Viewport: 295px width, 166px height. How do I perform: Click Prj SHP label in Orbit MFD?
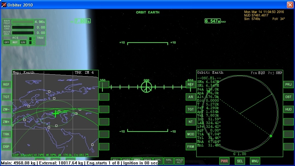pyautogui.click(x=275, y=73)
